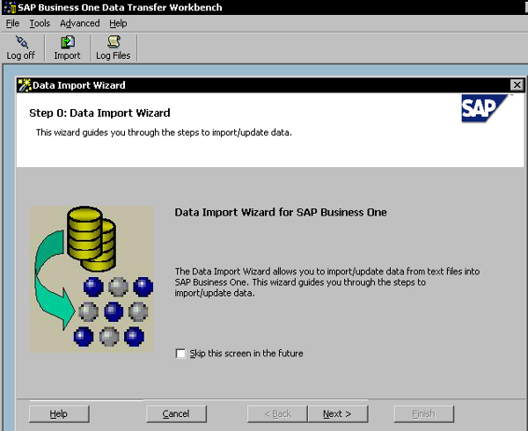Click the paragraph about importing from text files
Viewport: 528px width, 431px height.
pyautogui.click(x=326, y=282)
